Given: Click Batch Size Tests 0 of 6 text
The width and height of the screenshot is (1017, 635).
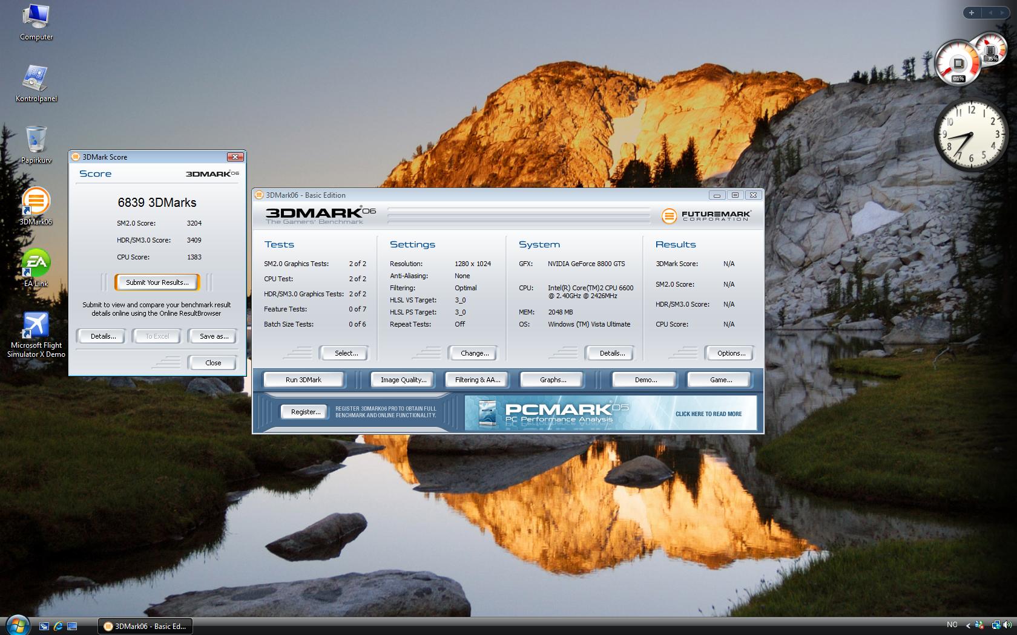Looking at the screenshot, I should click(x=315, y=324).
